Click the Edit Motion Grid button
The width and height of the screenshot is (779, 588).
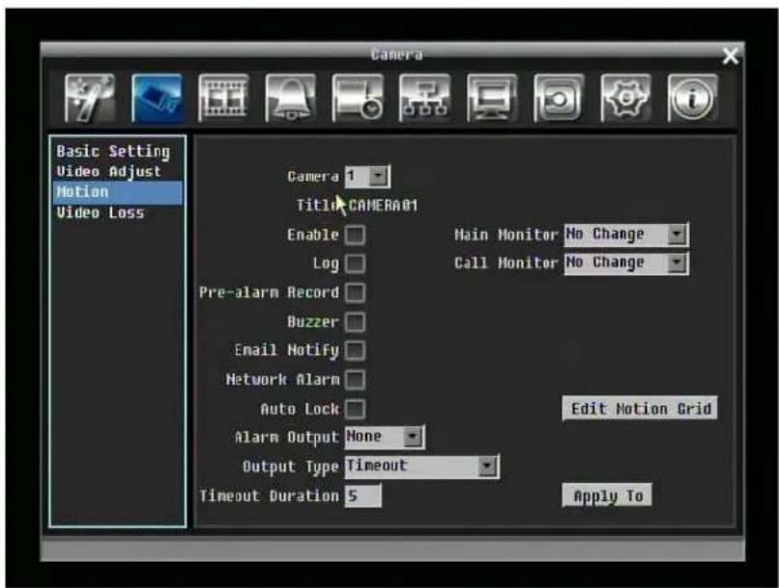coord(640,408)
